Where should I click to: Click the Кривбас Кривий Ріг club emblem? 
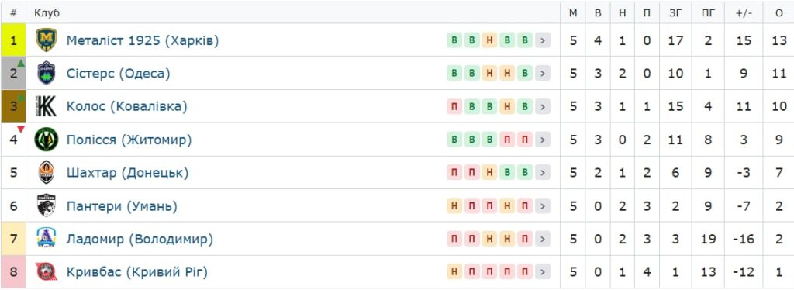46,272
